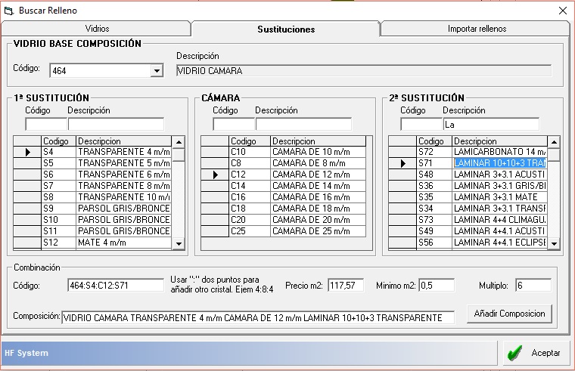The image size is (575, 371).
Task: Click the Multiplo input field
Action: click(533, 286)
